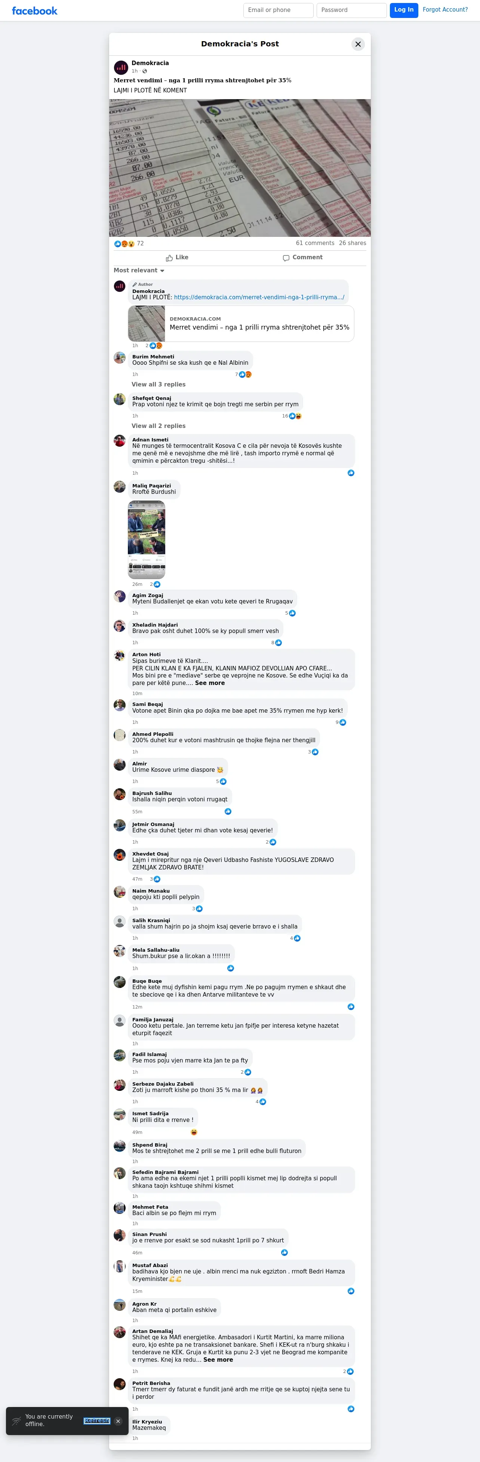Close the Demokracia's Post dialog

click(x=358, y=44)
